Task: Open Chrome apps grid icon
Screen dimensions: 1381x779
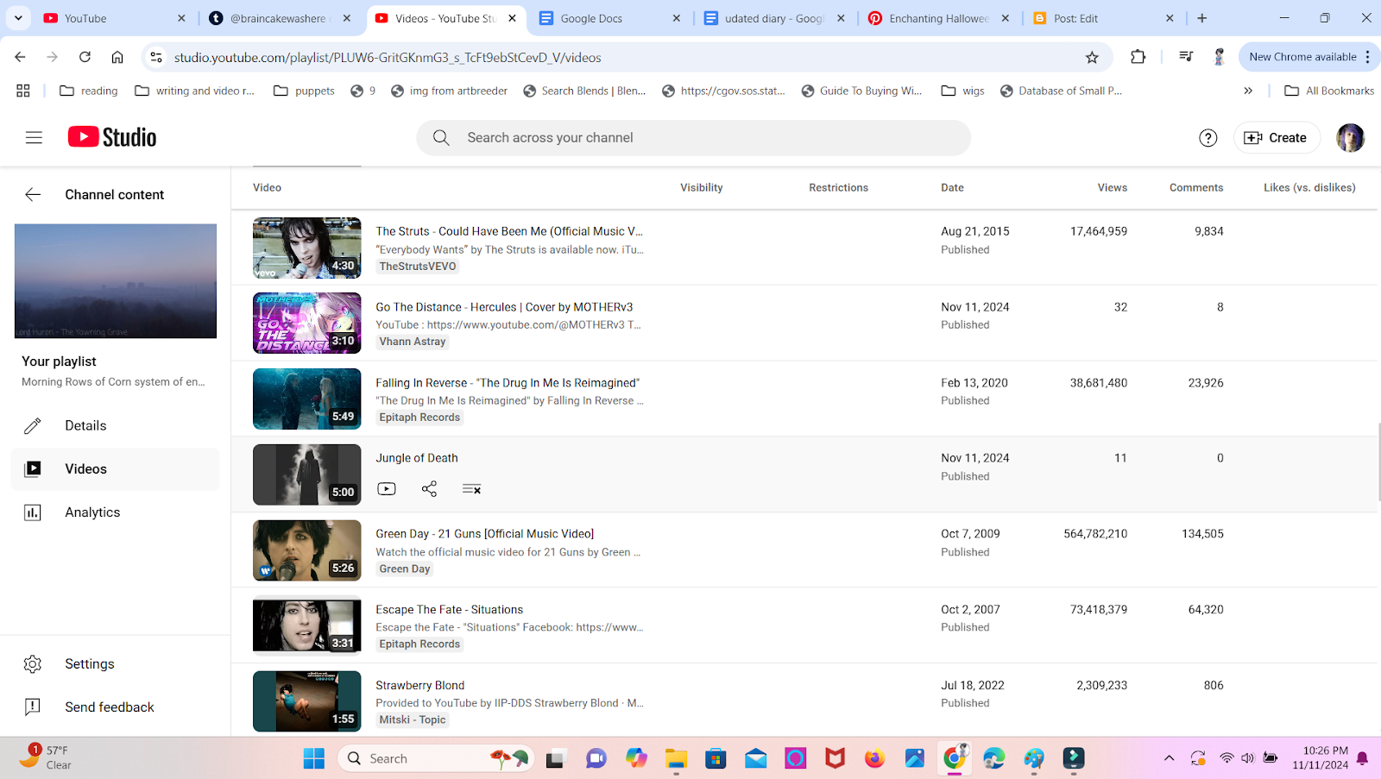Action: (23, 91)
